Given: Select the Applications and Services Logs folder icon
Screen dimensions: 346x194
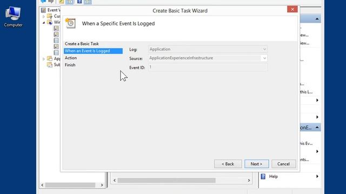Looking at the screenshot, I should 50,59.
